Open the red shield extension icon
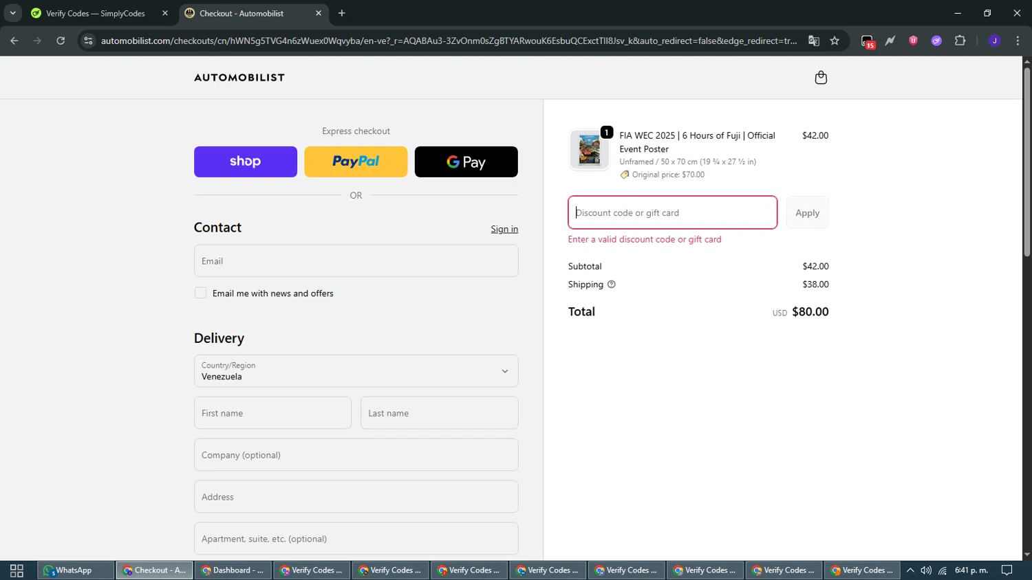This screenshot has width=1032, height=580. tap(913, 41)
